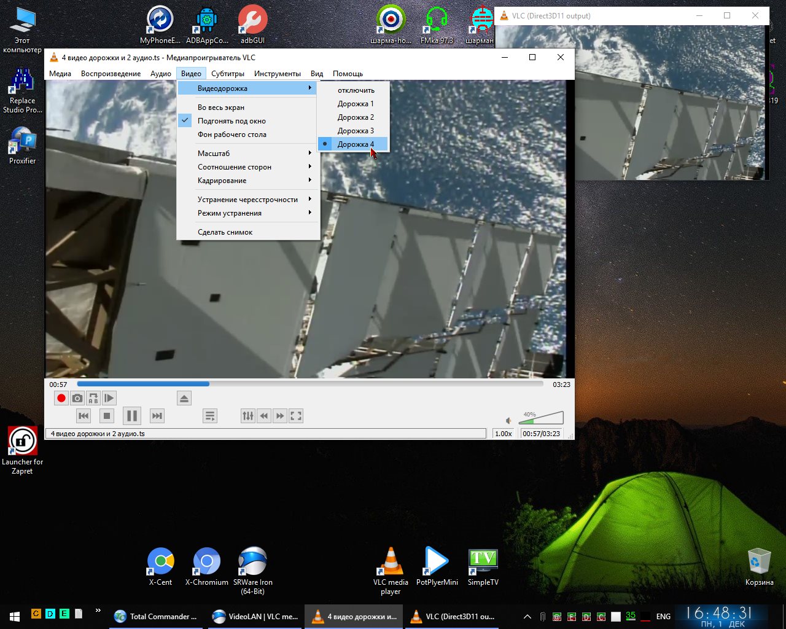The image size is (786, 629).
Task: Take a snapshot with the camera icon
Action: (x=77, y=399)
